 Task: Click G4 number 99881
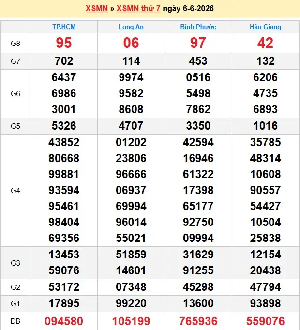click(64, 174)
